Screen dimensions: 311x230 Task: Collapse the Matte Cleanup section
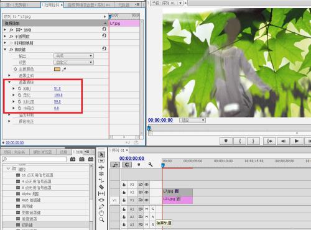click(x=9, y=82)
